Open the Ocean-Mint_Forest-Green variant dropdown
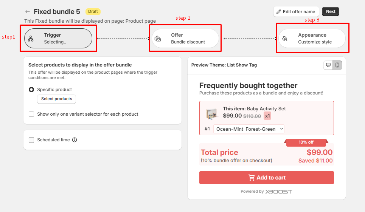Viewport: 365px width, 212px height. pyautogui.click(x=249, y=129)
